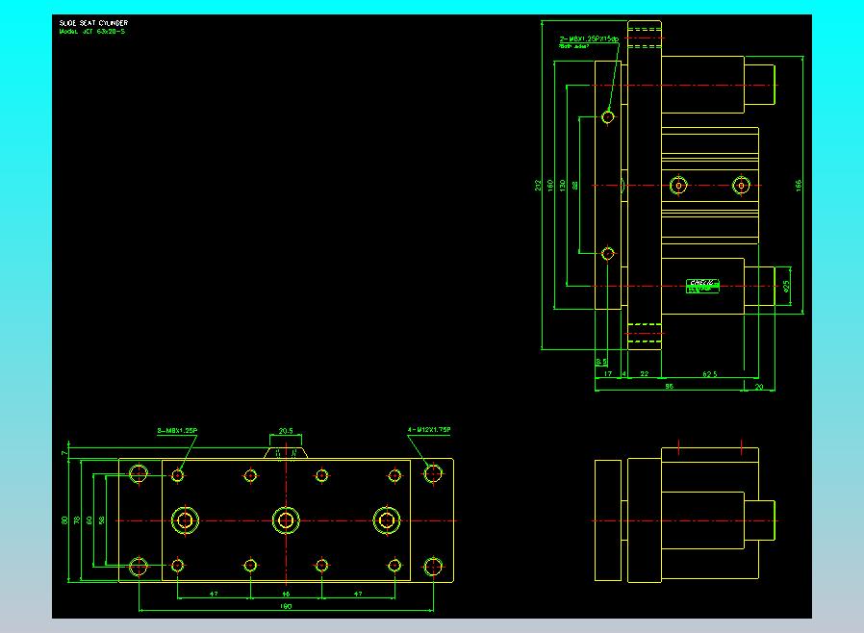Select the left large counterbored hole on centerline

pos(184,520)
